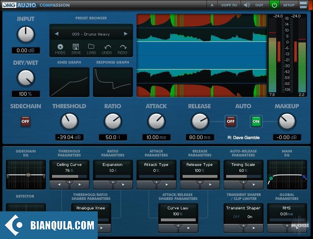Screen dimensions: 313x239
Task: Expand Attack Type parameter up arrow
Action: pyautogui.click(x=156, y=182)
